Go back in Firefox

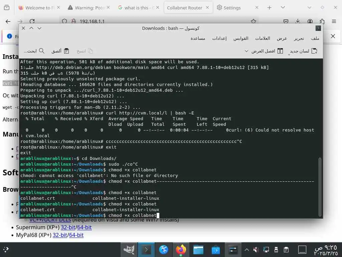(8, 21)
